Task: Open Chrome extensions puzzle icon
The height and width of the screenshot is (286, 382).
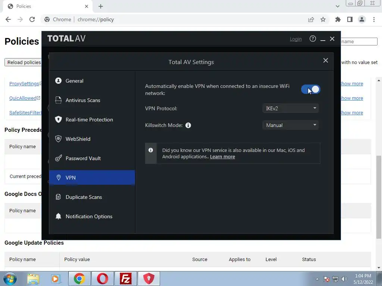Action: tap(338, 19)
